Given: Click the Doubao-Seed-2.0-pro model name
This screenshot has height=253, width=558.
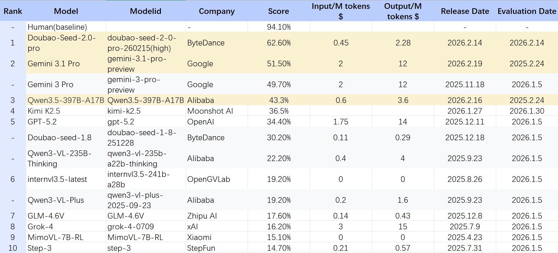Looking at the screenshot, I should [62, 43].
